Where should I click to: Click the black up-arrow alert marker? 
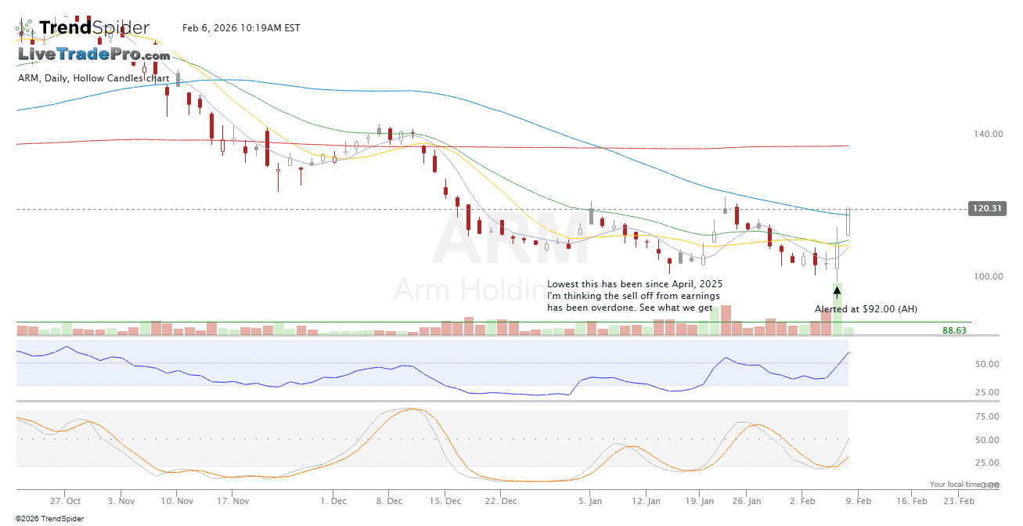pyautogui.click(x=837, y=293)
